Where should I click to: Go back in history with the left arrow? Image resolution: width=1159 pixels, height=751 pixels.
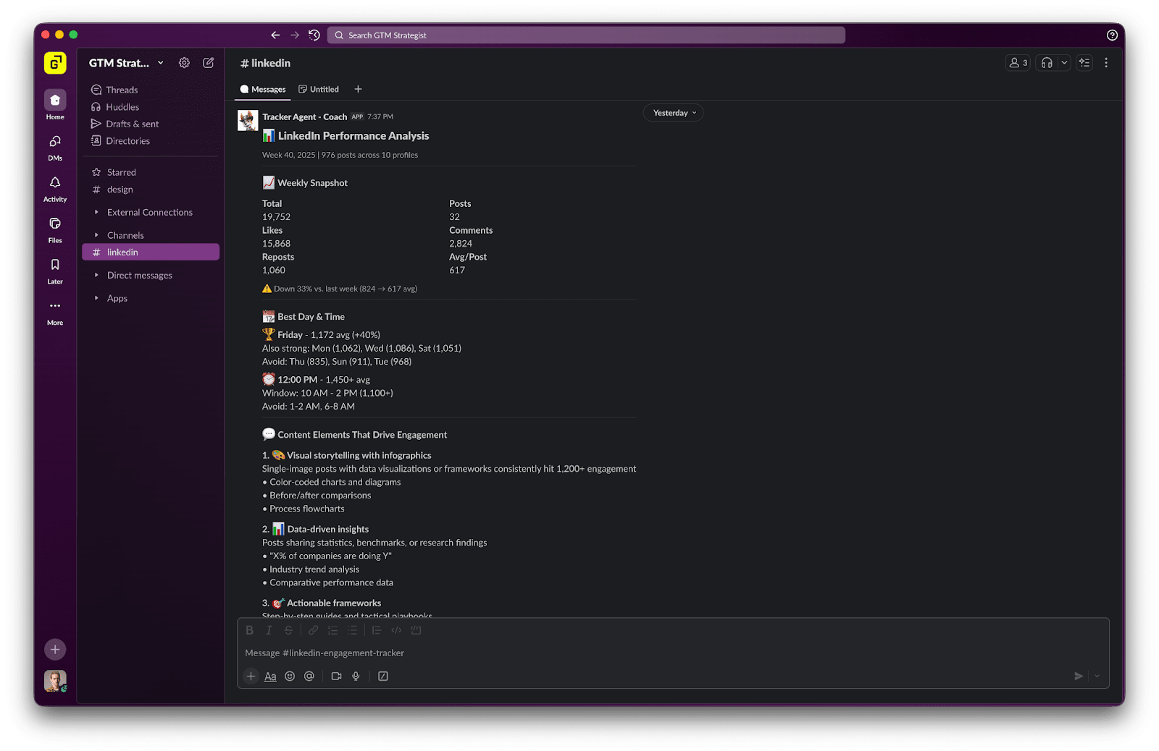275,35
